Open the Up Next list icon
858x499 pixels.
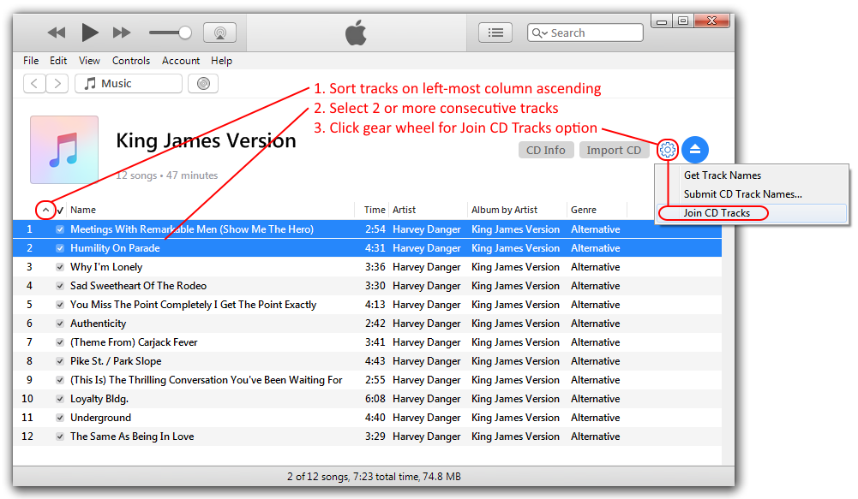495,33
